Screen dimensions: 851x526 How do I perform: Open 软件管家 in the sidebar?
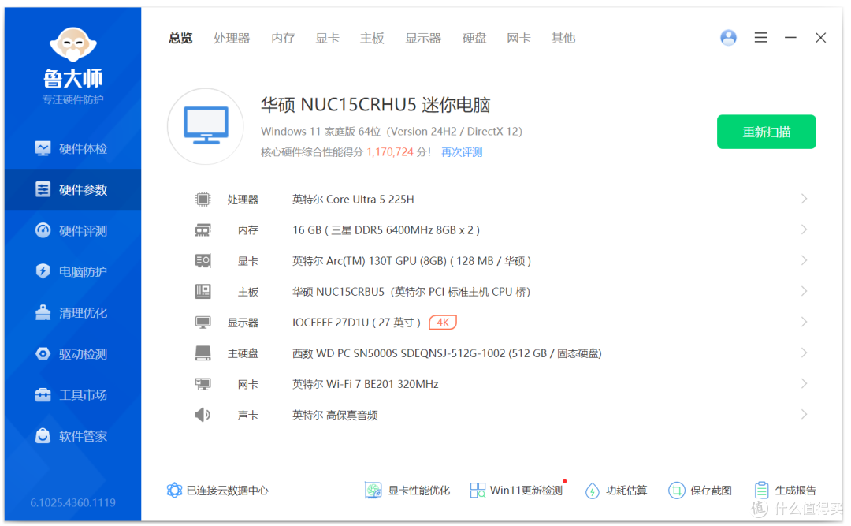(x=72, y=436)
